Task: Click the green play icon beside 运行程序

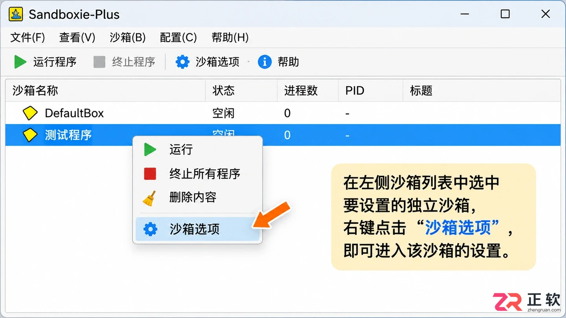Action: pyautogui.click(x=20, y=62)
